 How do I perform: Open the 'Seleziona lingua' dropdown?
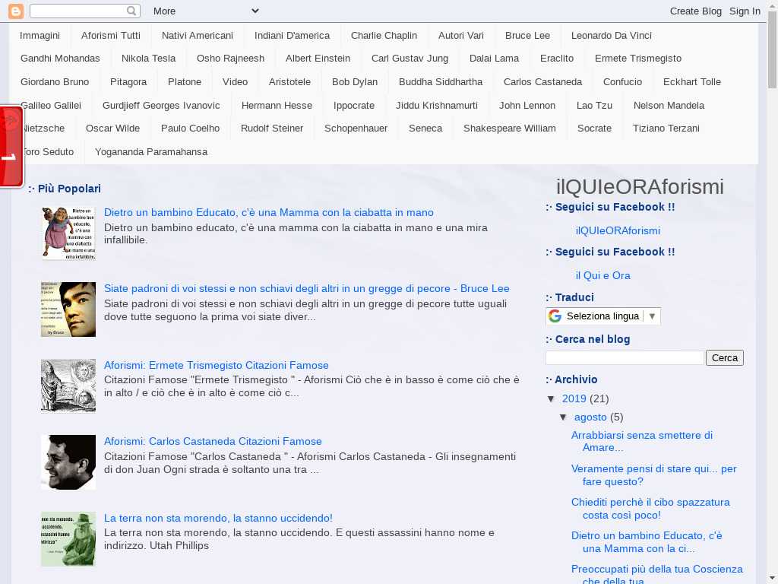[603, 316]
